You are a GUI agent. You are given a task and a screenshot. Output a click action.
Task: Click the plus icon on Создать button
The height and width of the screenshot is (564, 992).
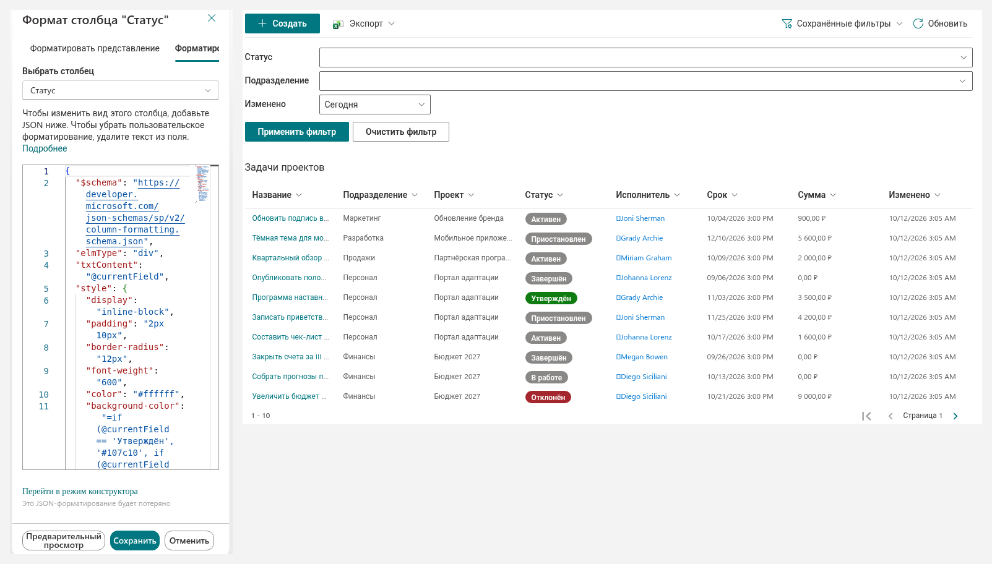pos(262,23)
